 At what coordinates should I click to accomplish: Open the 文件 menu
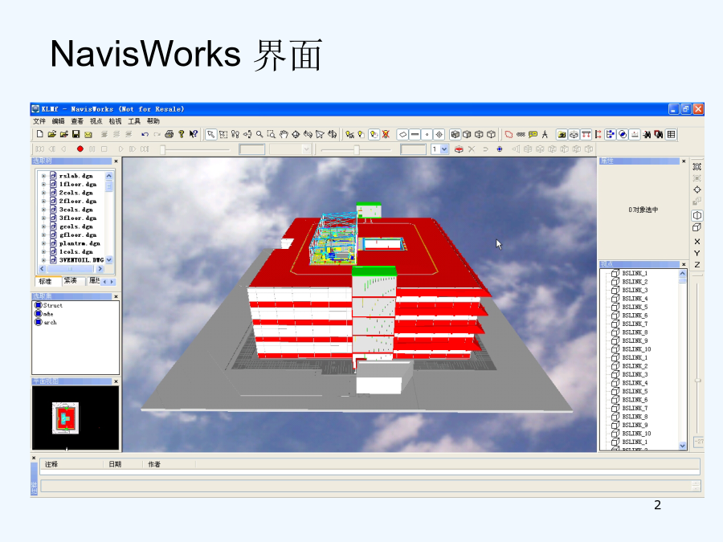[x=39, y=121]
